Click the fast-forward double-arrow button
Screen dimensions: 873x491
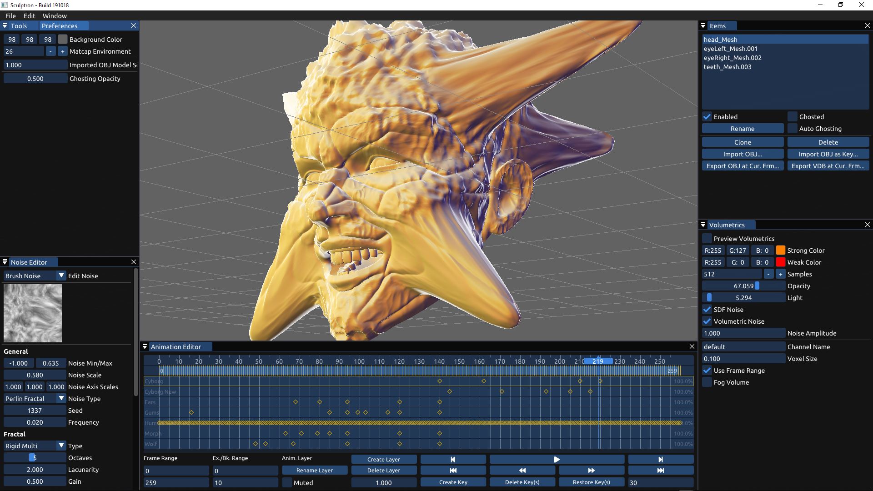tap(591, 471)
